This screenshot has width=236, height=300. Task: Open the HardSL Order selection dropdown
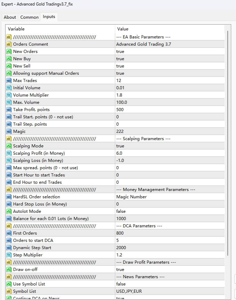pyautogui.click(x=155, y=197)
